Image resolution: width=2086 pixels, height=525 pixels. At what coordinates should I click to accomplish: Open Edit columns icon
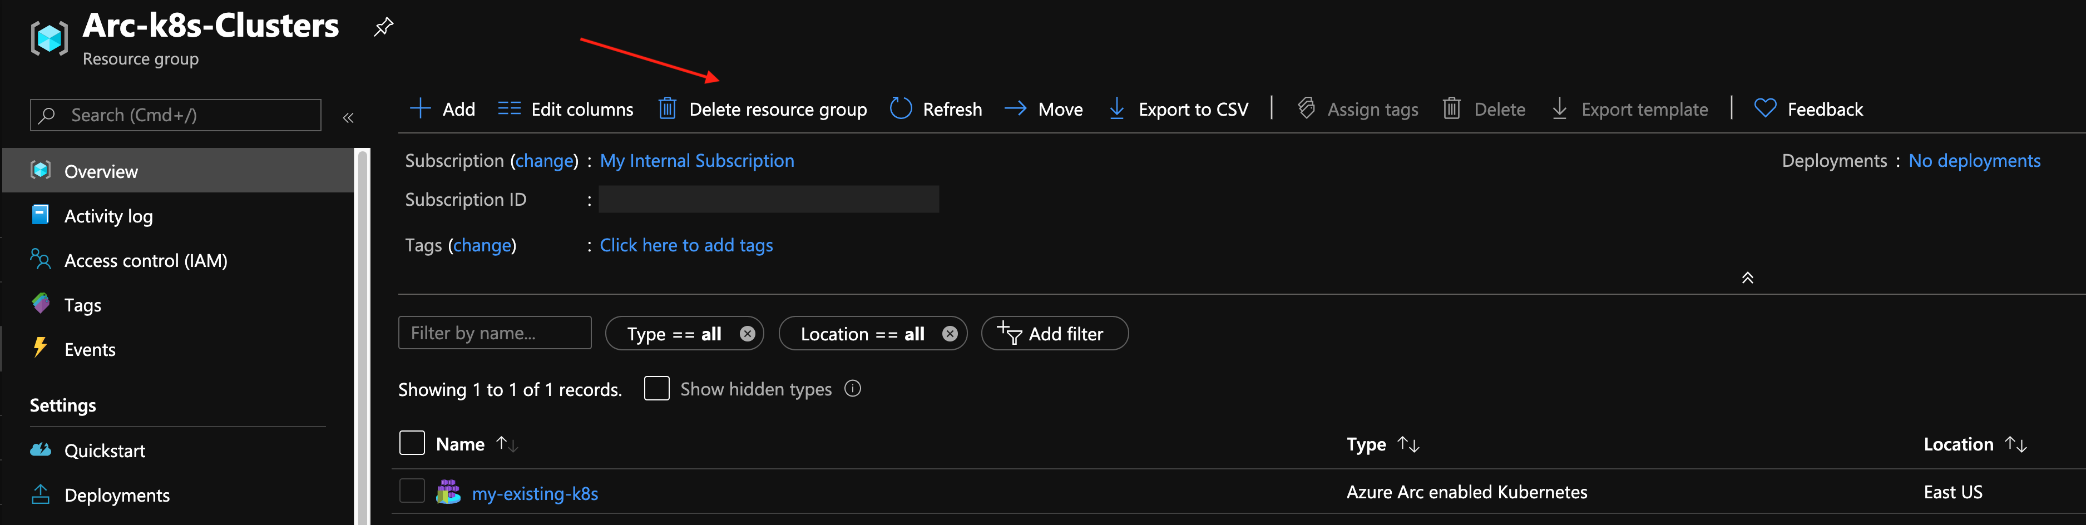tap(510, 108)
